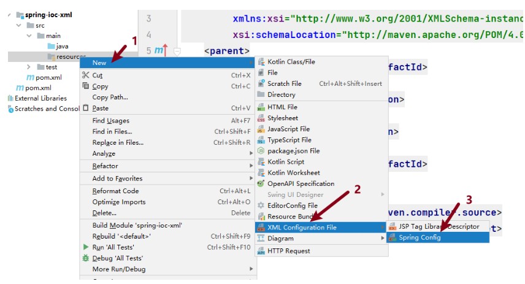Click the Spring Config icon
Screen dimensions: 525x284
[393, 237]
